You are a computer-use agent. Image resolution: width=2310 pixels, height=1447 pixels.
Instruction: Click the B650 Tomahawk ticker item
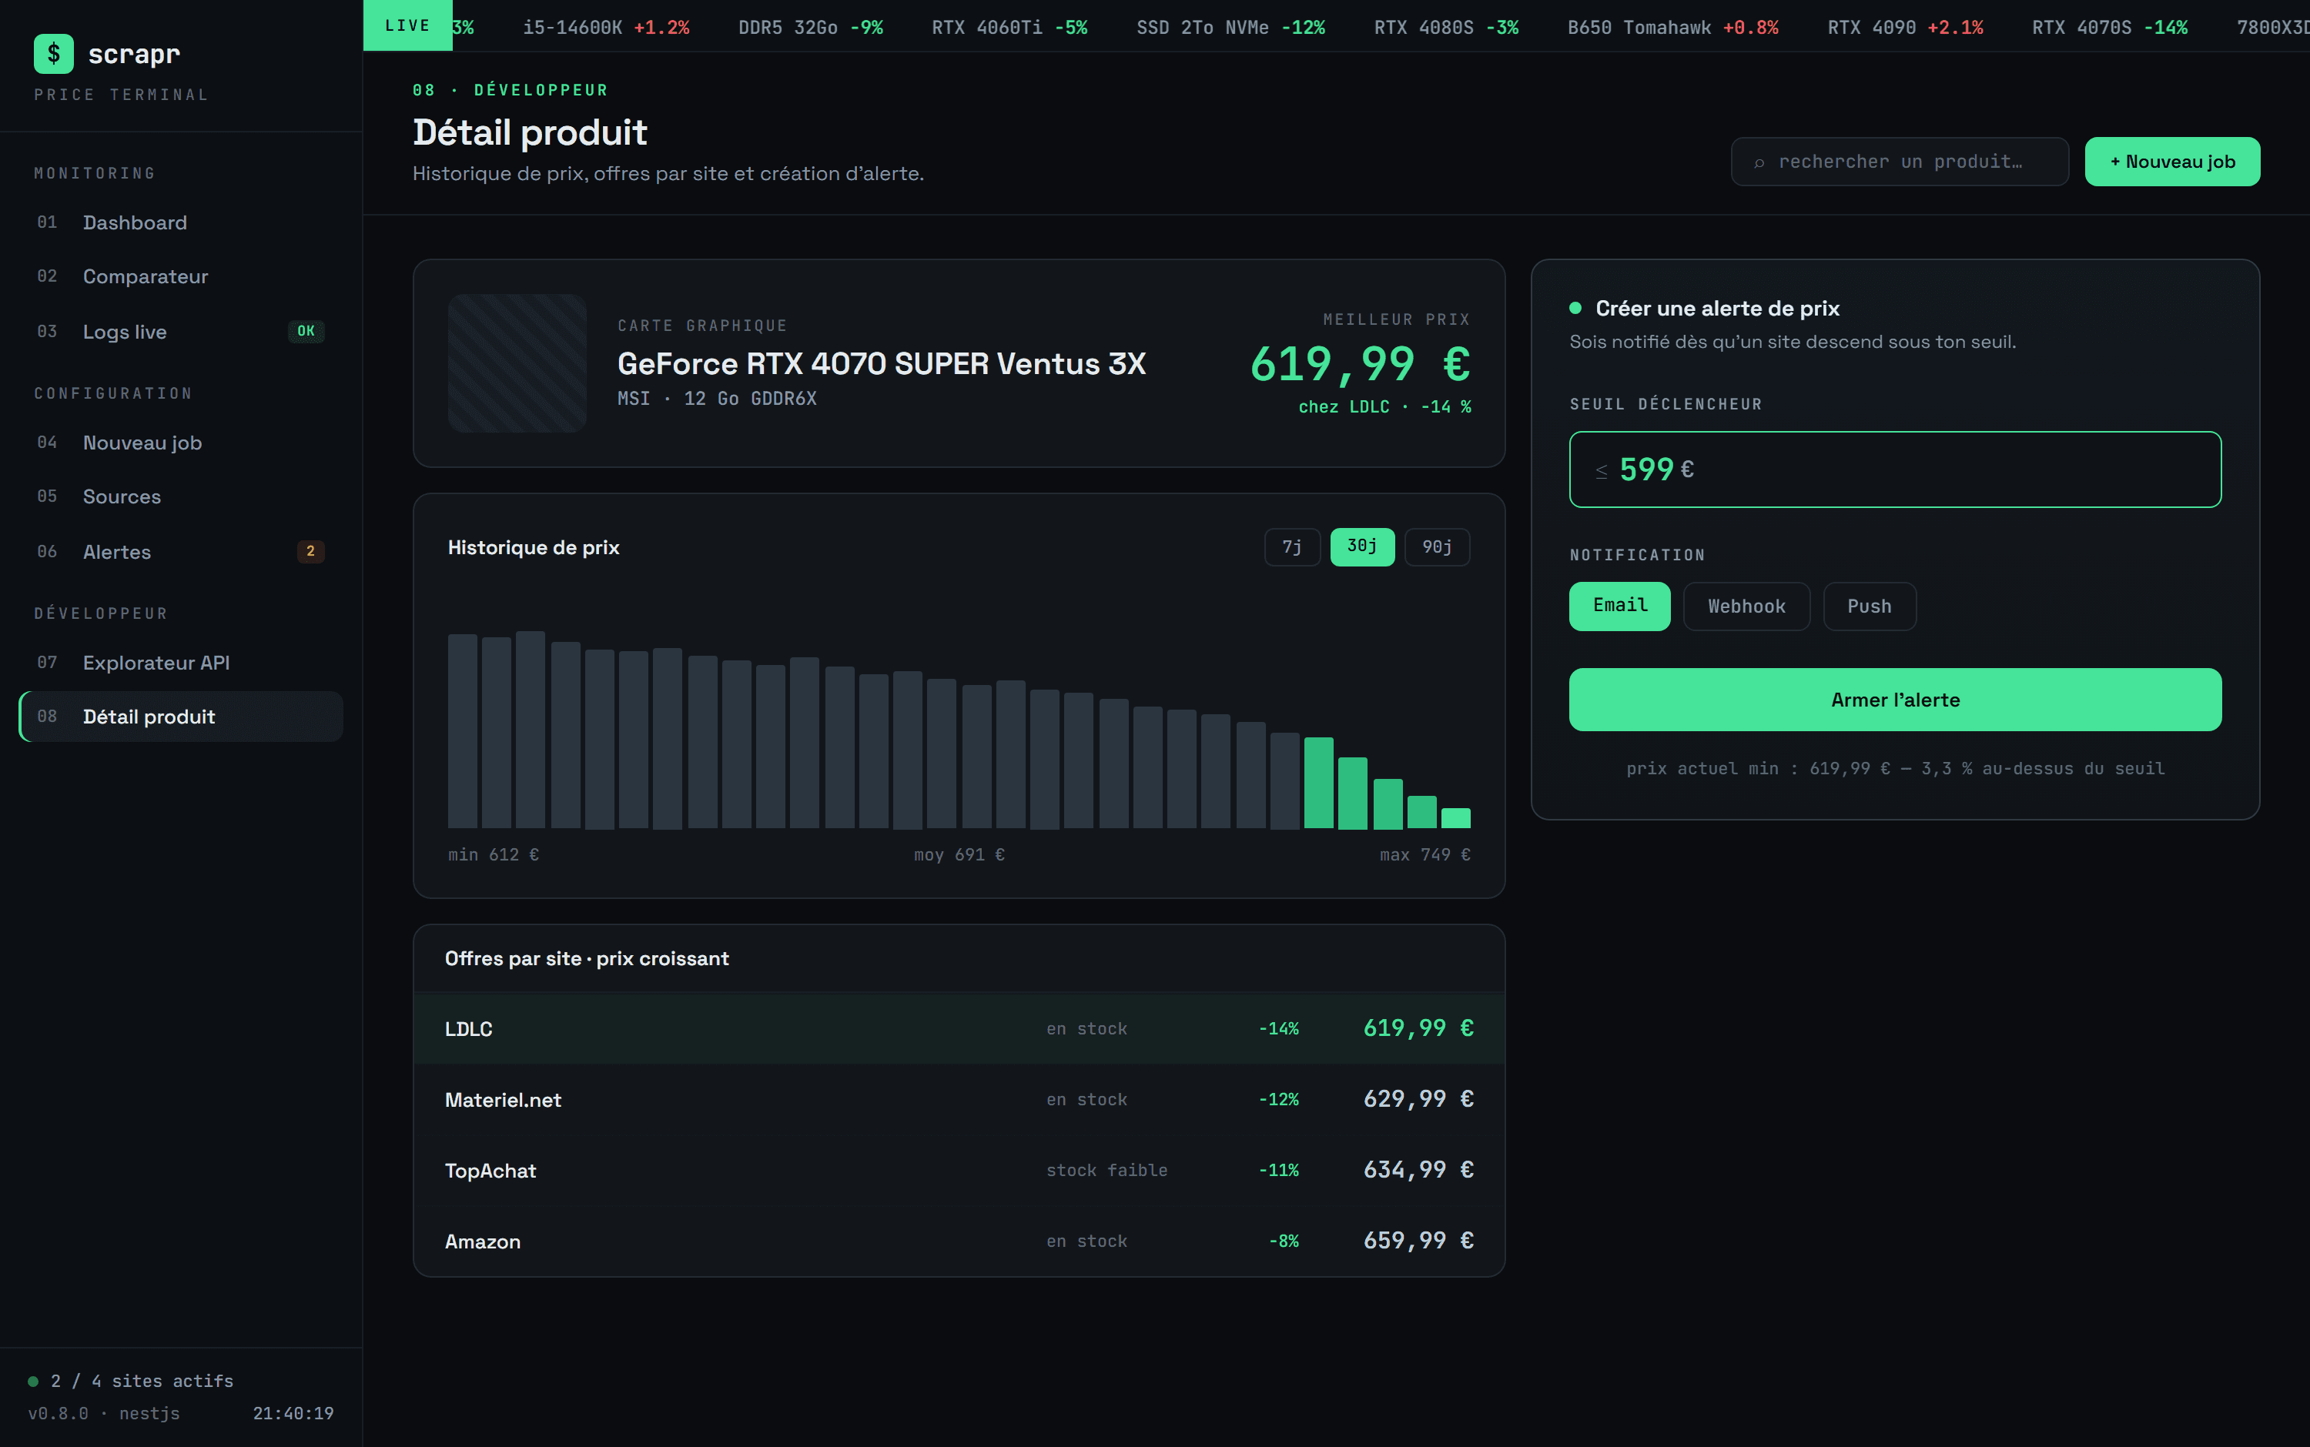point(1673,28)
